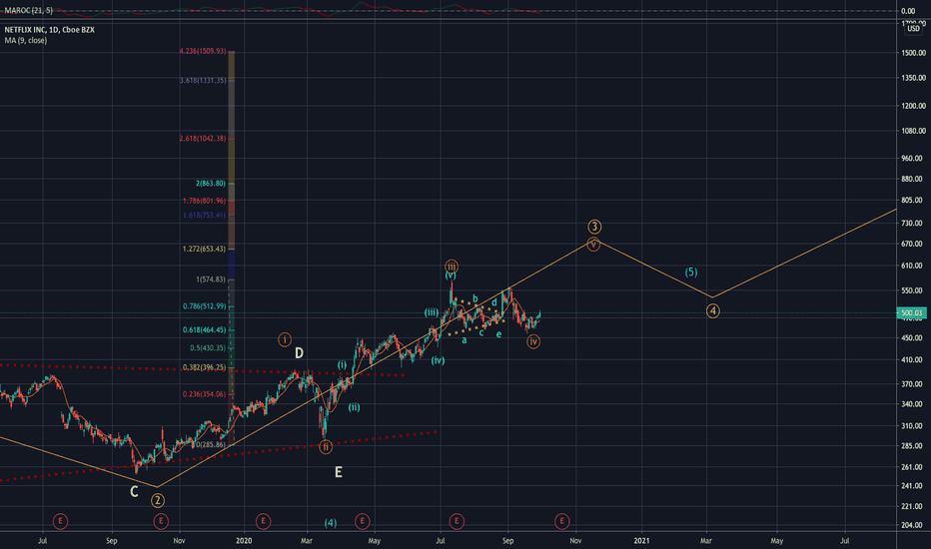Select the white wave label E

339,472
